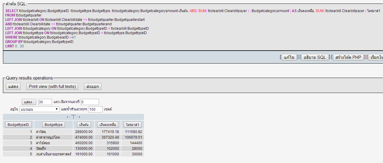Click the ค่าวัสดุ cell
Image resolution: width=383 pixels, height=163 pixels.
tap(53, 132)
